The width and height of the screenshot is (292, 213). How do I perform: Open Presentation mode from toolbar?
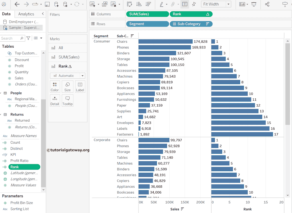point(254,4)
